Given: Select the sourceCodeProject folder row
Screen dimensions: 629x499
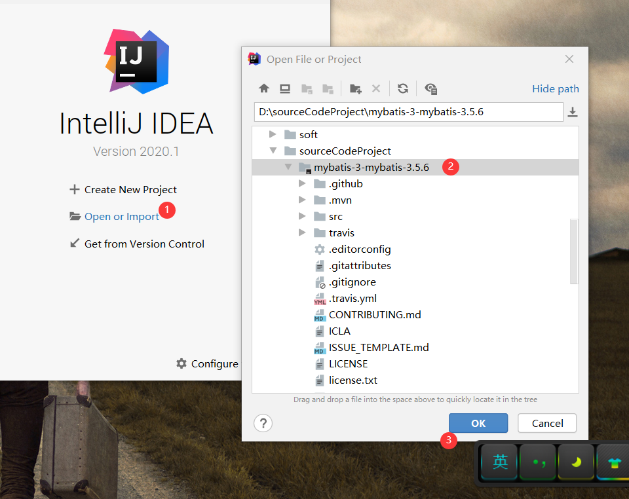Looking at the screenshot, I should point(415,151).
